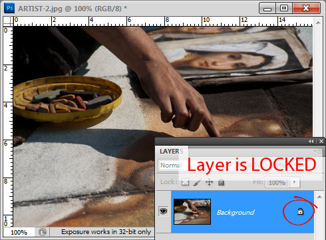This screenshot has height=240, width=326.
Task: Select the Background layer thumbnail
Action: (192, 211)
